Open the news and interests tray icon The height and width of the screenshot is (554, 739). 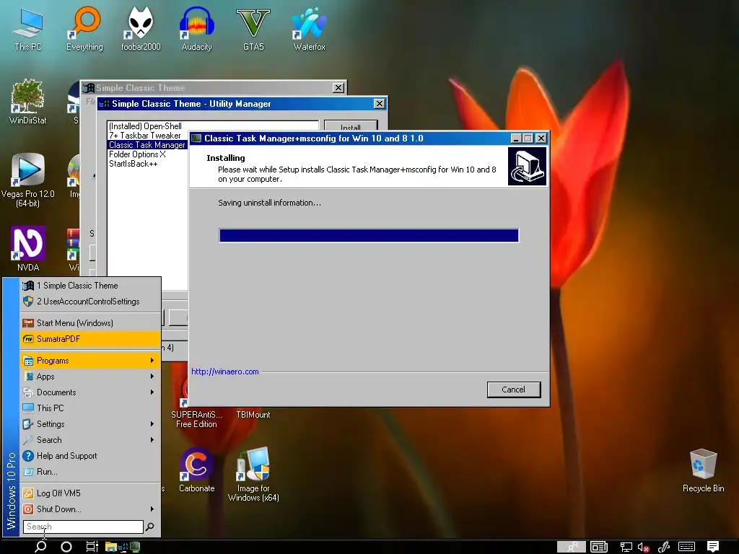click(x=599, y=547)
